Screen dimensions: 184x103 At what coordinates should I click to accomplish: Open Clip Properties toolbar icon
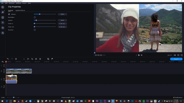[x=40, y=59]
